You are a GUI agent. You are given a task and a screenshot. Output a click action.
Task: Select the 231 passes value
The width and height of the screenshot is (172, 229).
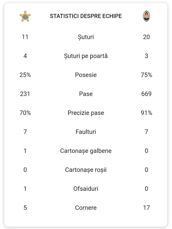(25, 94)
